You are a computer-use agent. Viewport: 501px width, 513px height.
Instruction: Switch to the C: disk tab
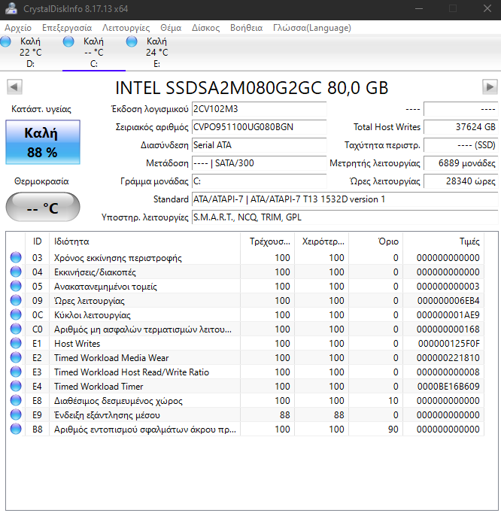tap(94, 53)
